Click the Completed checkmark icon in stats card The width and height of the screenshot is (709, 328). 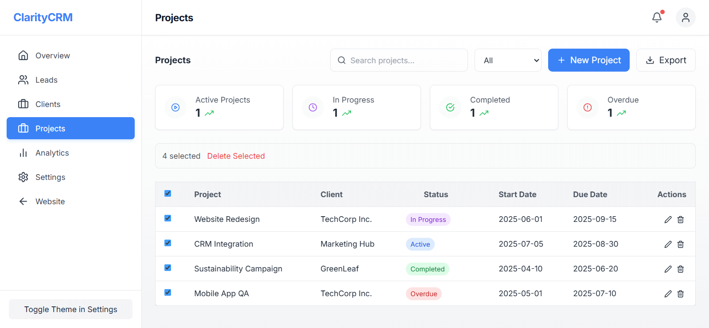pyautogui.click(x=450, y=107)
